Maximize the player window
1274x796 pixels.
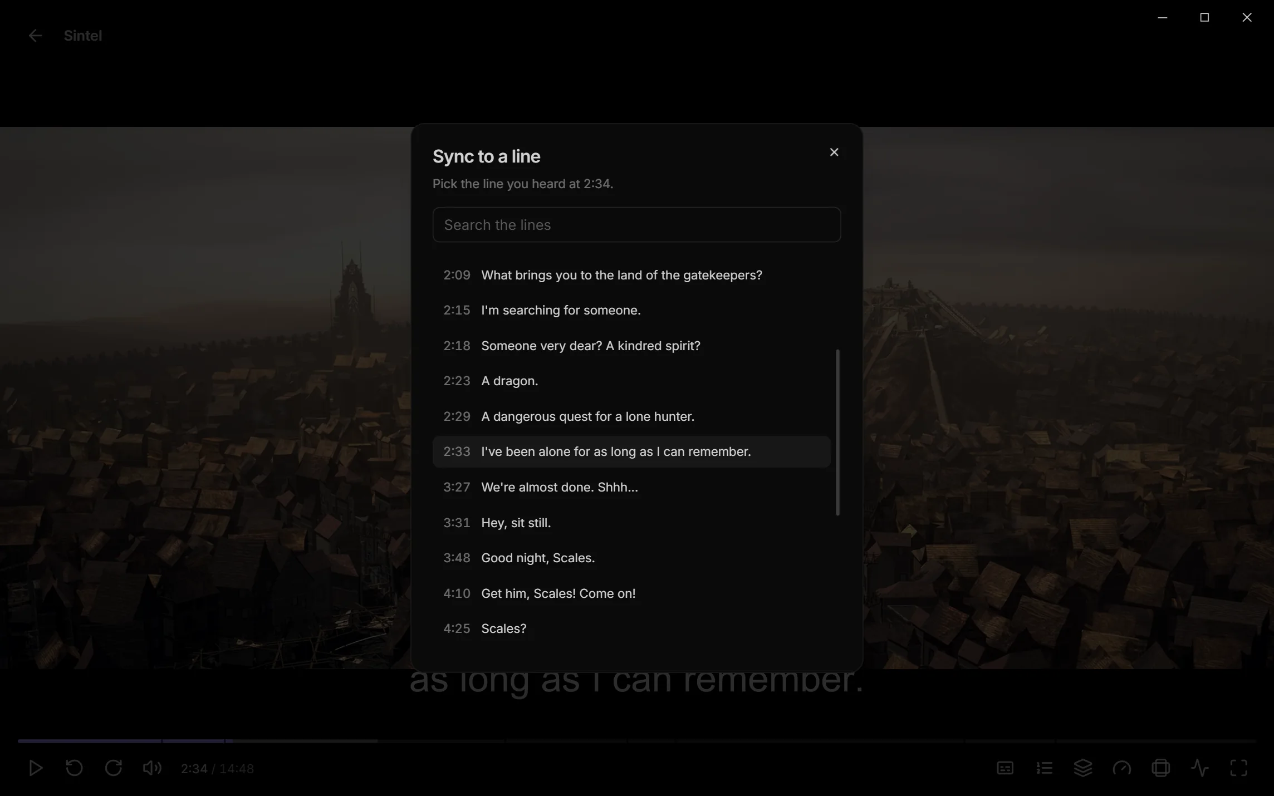1204,18
